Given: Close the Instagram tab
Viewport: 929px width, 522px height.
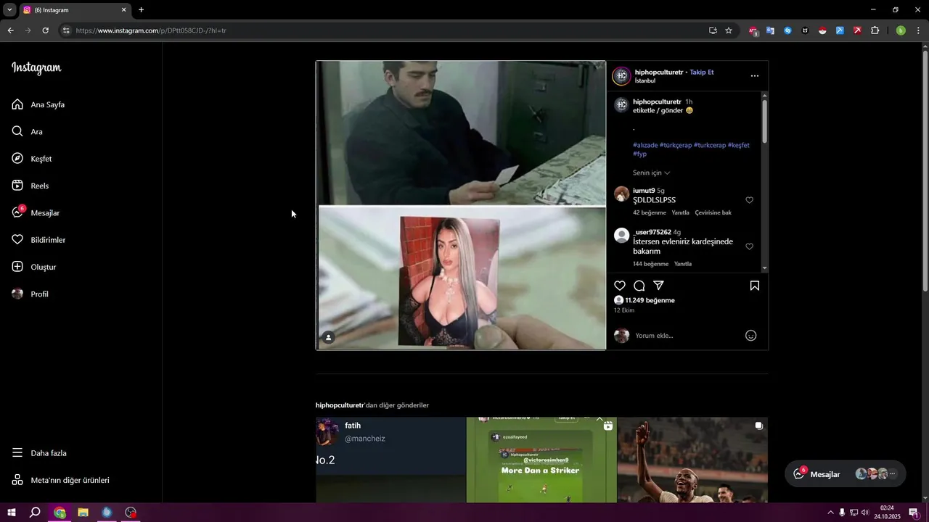Looking at the screenshot, I should [123, 10].
